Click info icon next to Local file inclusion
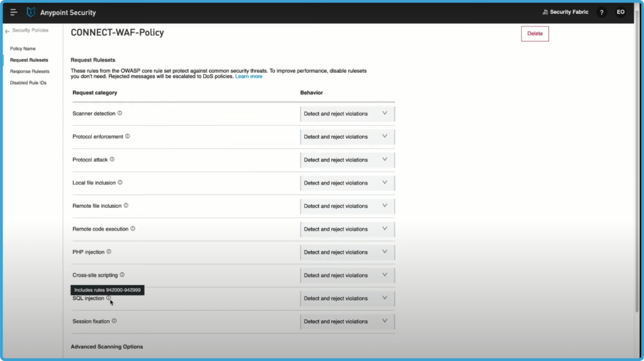 point(120,183)
